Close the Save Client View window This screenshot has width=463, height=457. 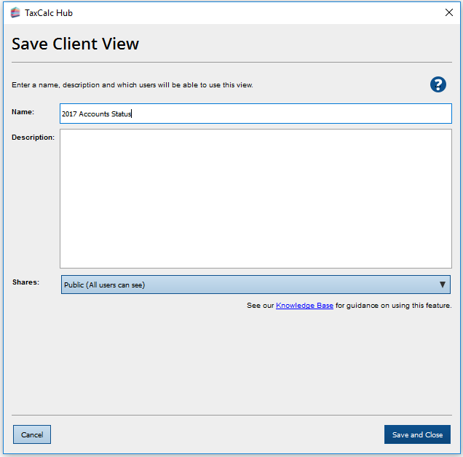[448, 12]
